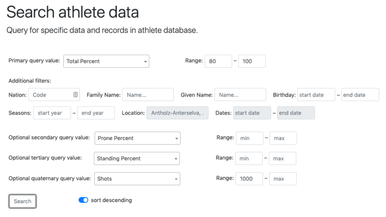Click the Seasons start year field

coord(52,113)
